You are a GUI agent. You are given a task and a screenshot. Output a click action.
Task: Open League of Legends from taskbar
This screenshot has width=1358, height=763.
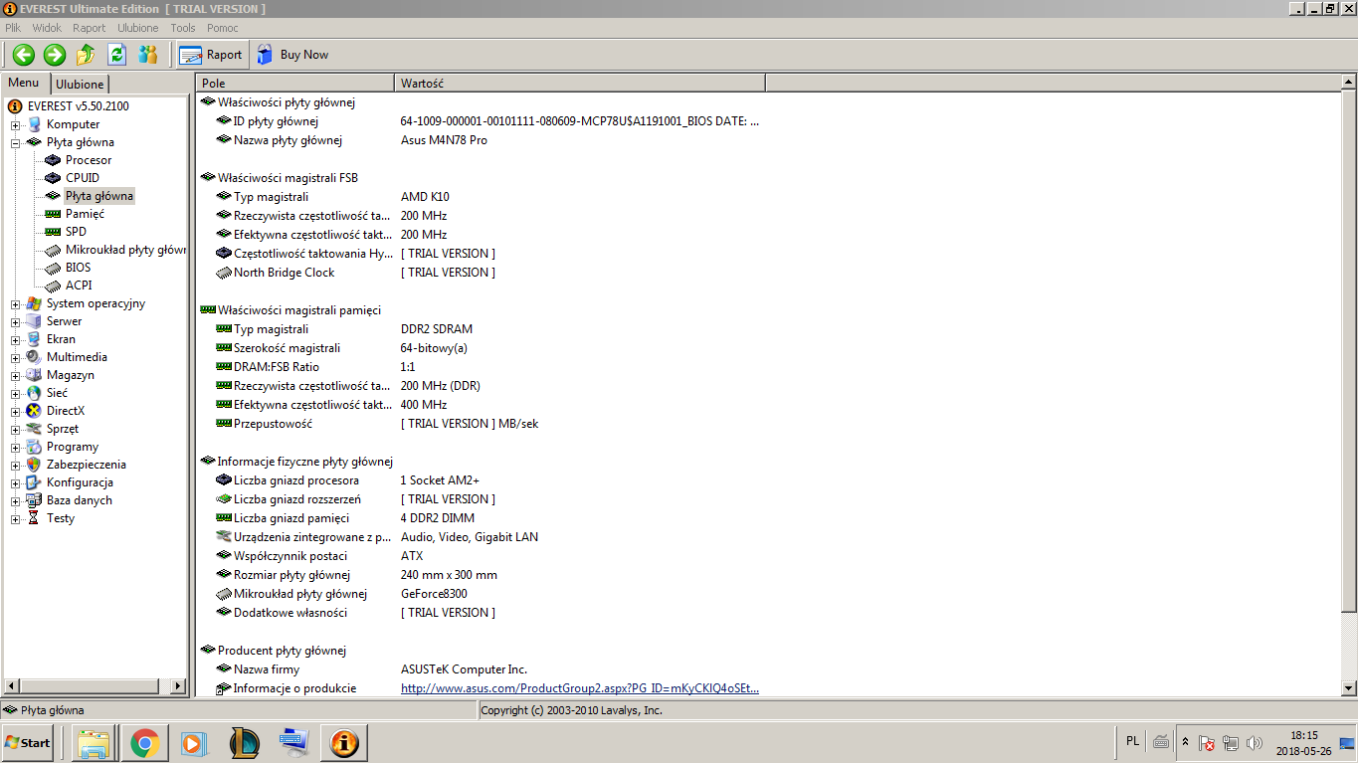coord(244,742)
